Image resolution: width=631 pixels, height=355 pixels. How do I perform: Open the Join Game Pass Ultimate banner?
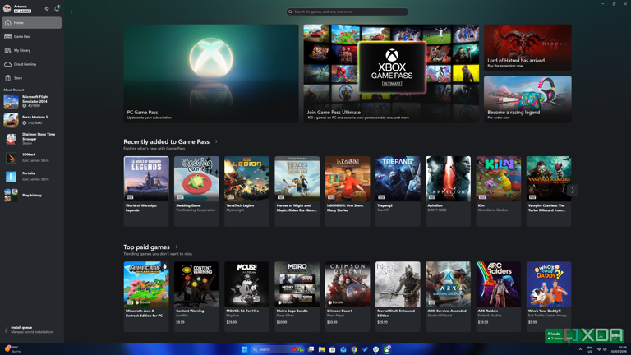click(391, 73)
